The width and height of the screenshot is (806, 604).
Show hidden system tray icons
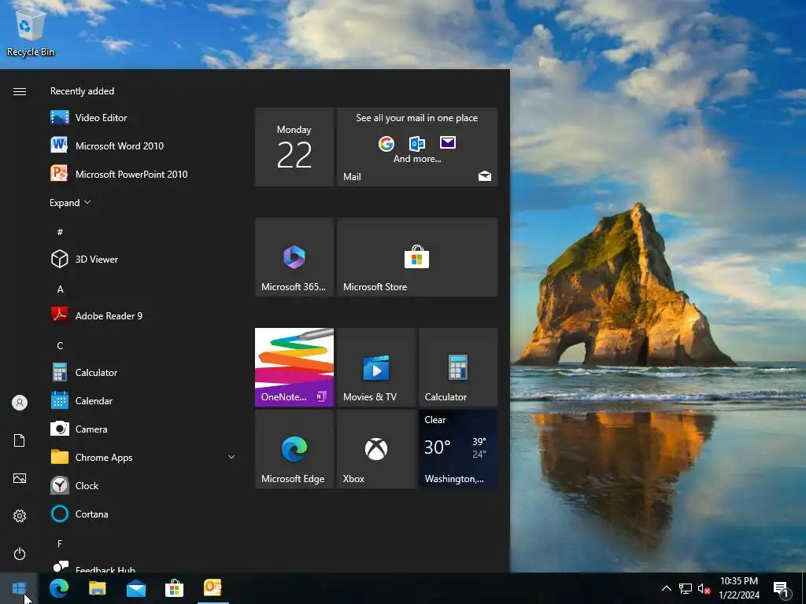(666, 588)
